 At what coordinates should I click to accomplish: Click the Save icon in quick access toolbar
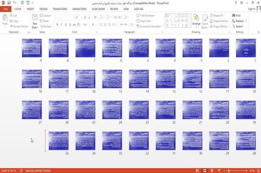[x=9, y=3]
